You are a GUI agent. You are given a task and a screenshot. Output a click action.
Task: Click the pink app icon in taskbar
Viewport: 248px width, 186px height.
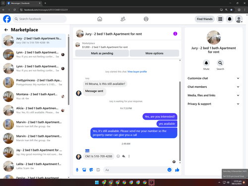click(151, 183)
